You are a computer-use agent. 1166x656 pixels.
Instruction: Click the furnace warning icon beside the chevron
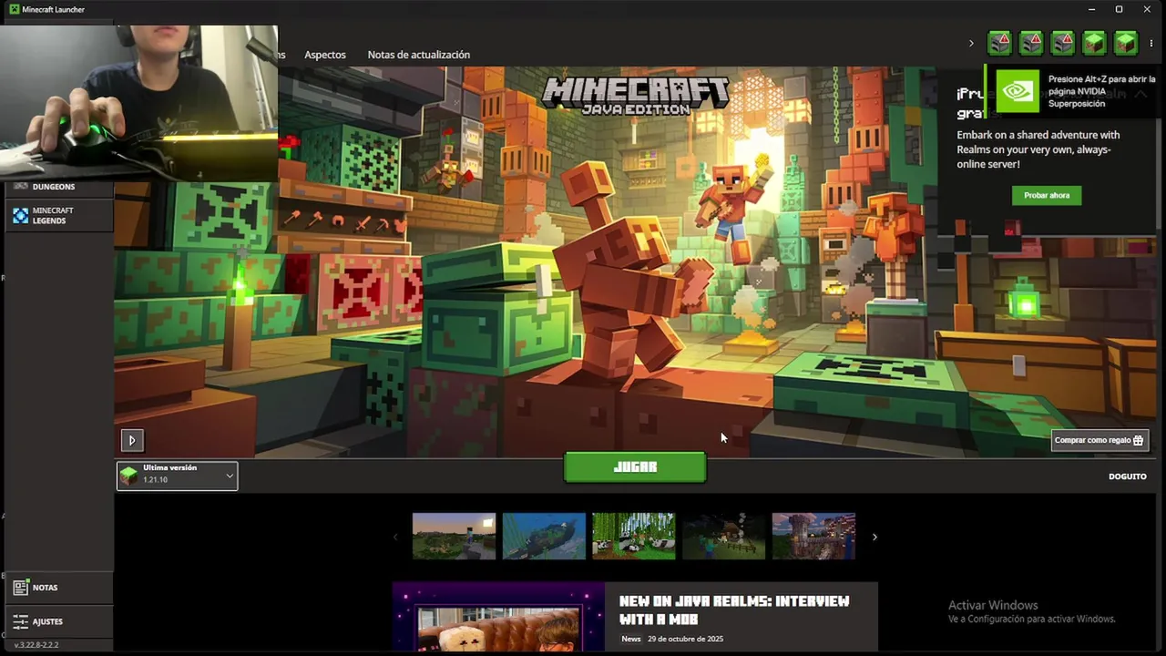coord(1000,43)
